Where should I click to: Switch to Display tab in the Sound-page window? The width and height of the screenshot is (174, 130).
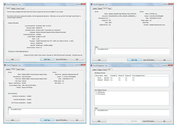[100, 8]
